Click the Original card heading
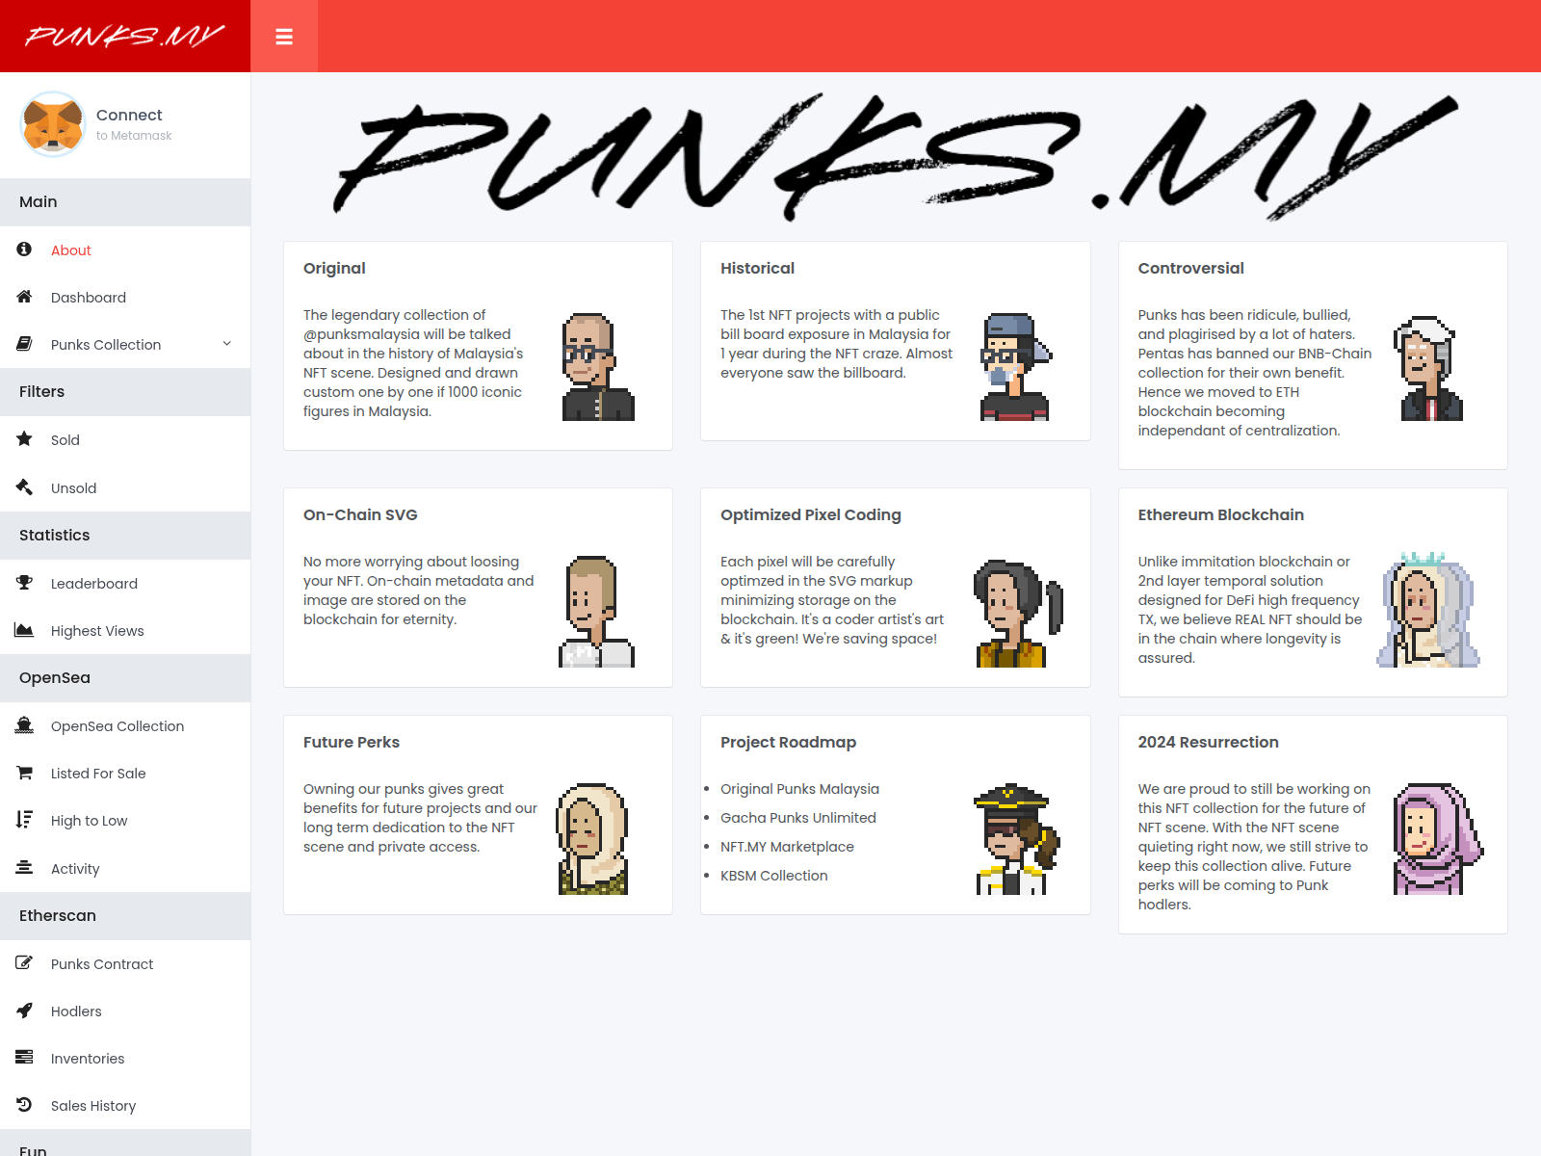 pyautogui.click(x=334, y=269)
